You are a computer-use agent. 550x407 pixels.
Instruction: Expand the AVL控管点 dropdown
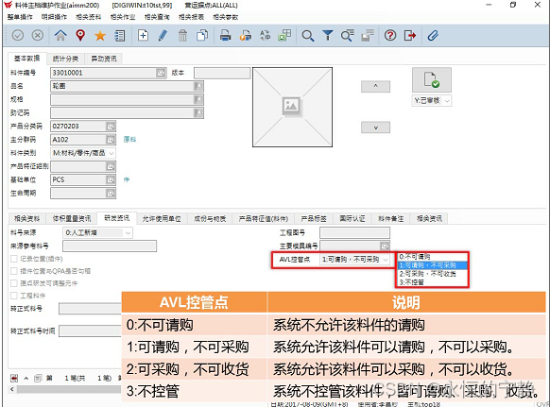(386, 260)
